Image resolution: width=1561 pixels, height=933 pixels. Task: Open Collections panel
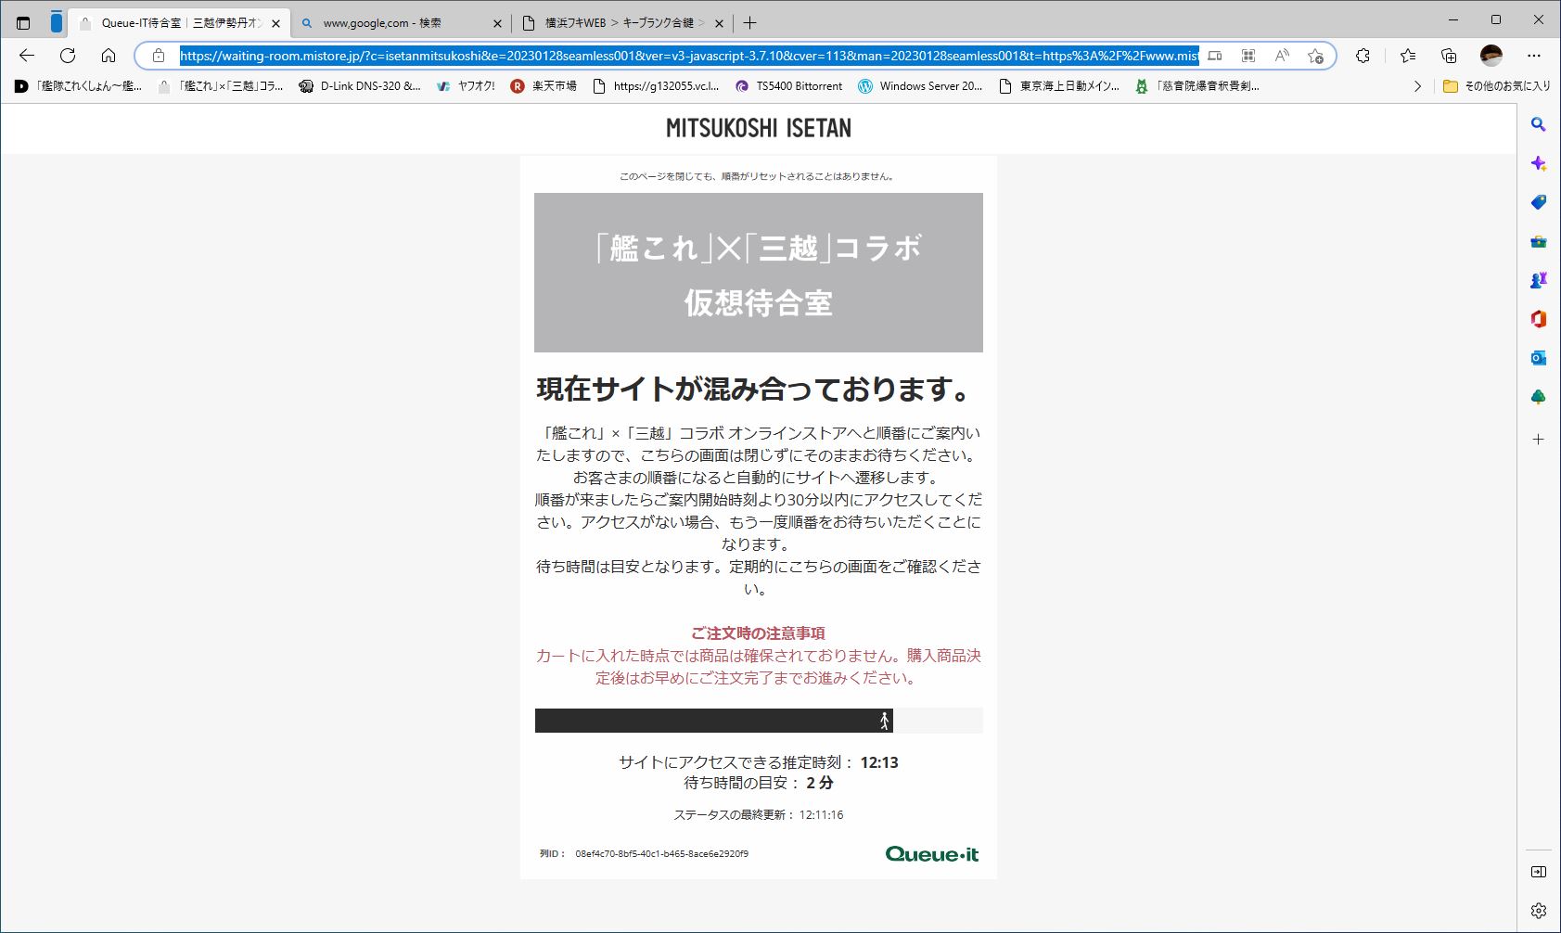point(1449,56)
